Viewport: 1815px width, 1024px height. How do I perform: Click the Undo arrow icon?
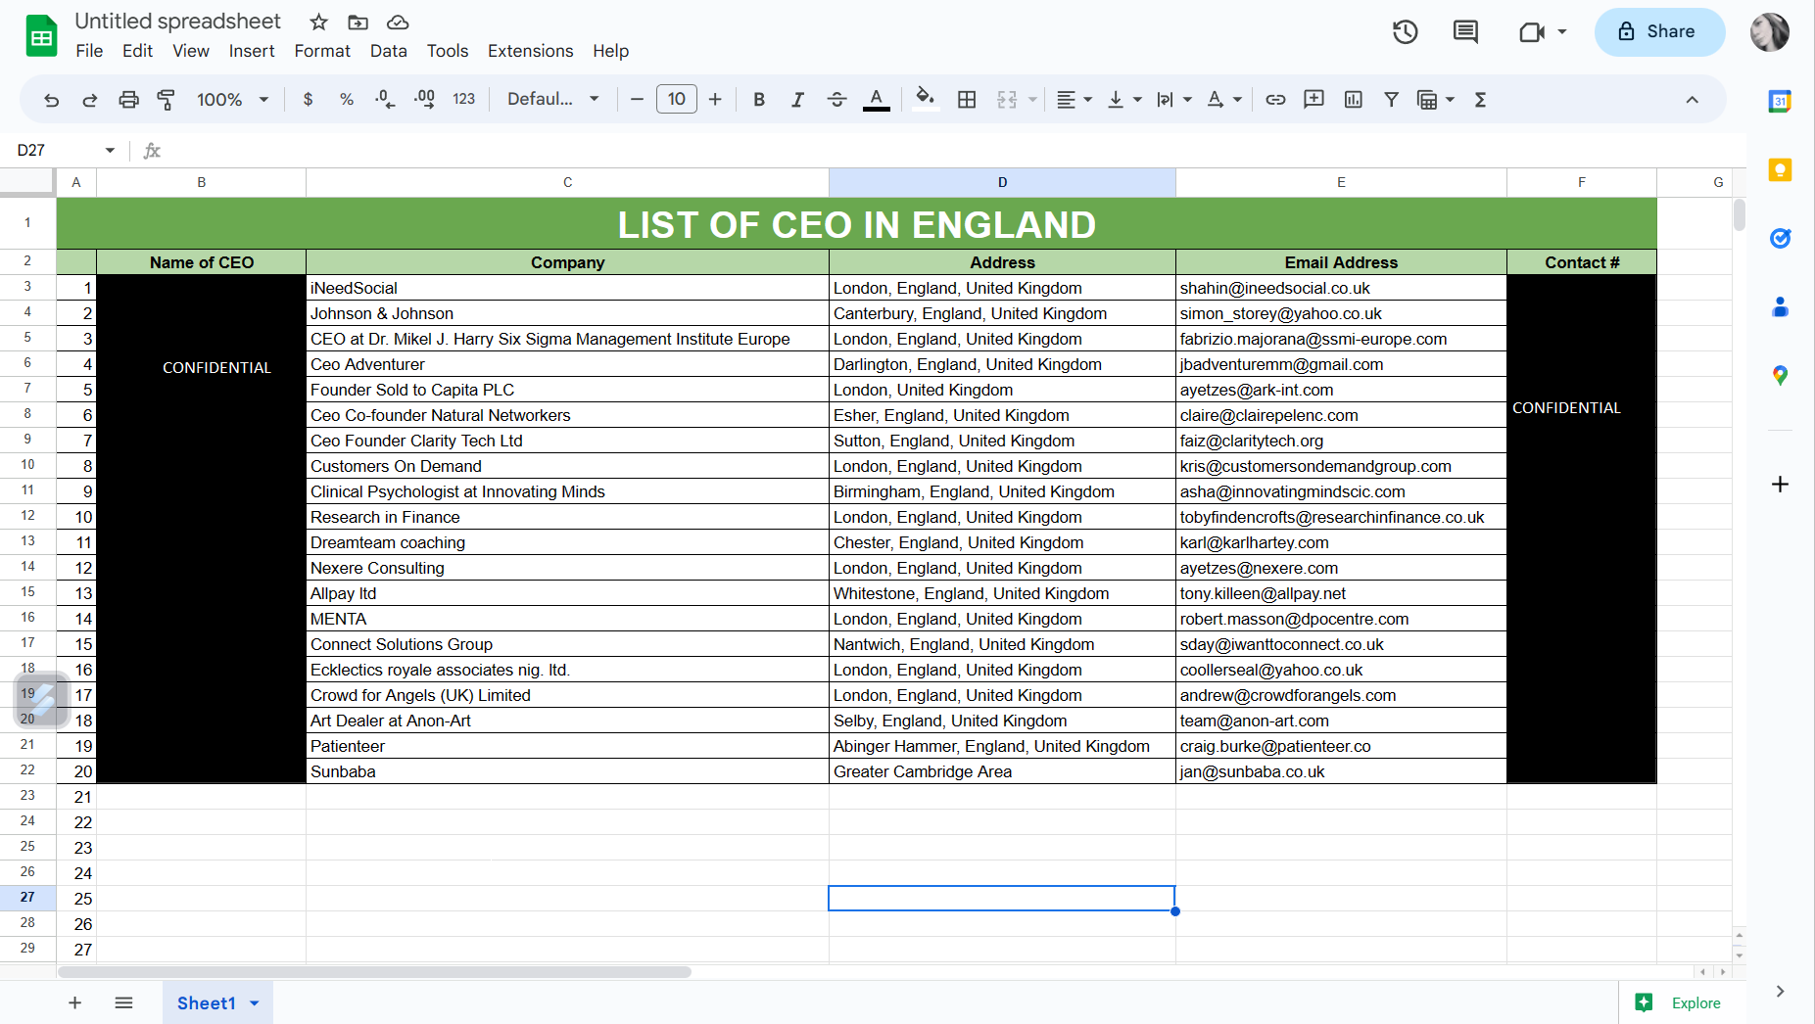(x=52, y=100)
